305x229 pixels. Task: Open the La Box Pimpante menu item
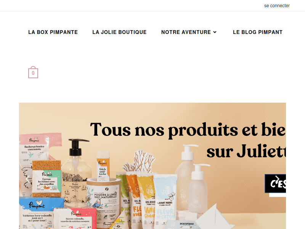click(x=53, y=32)
